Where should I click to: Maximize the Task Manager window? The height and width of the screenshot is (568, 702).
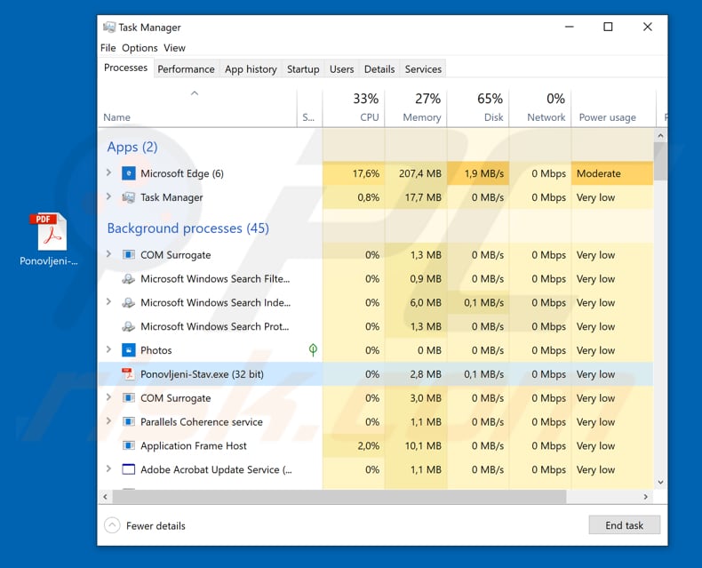[x=608, y=27]
